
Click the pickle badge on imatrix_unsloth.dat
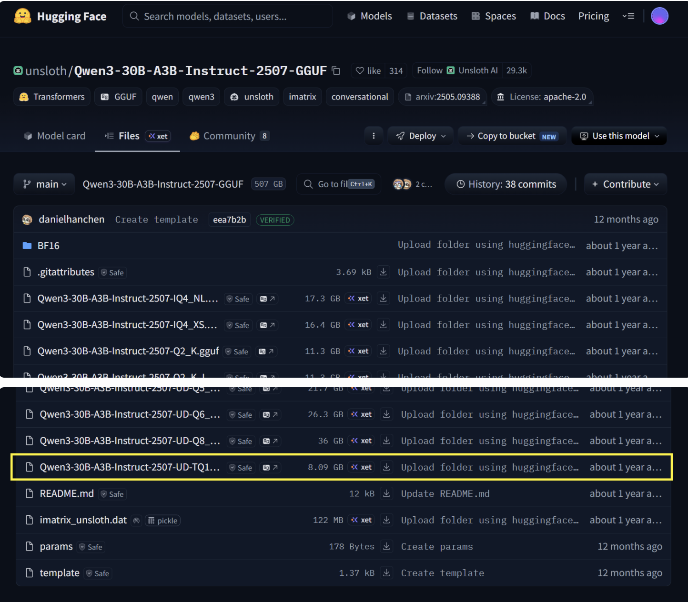(x=162, y=521)
